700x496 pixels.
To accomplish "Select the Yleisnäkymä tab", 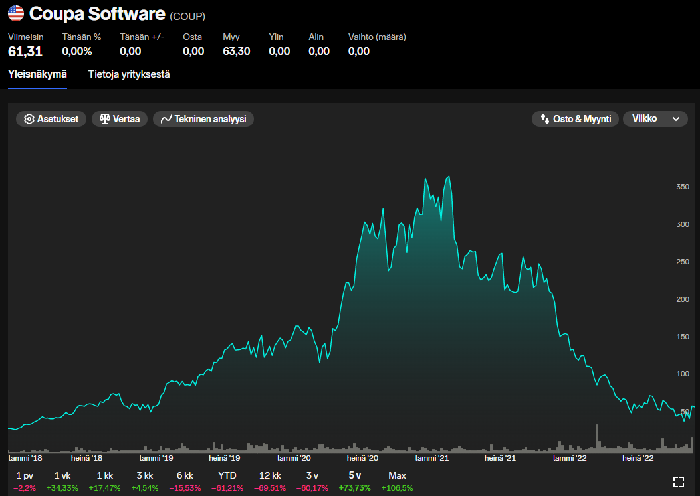I will click(37, 74).
